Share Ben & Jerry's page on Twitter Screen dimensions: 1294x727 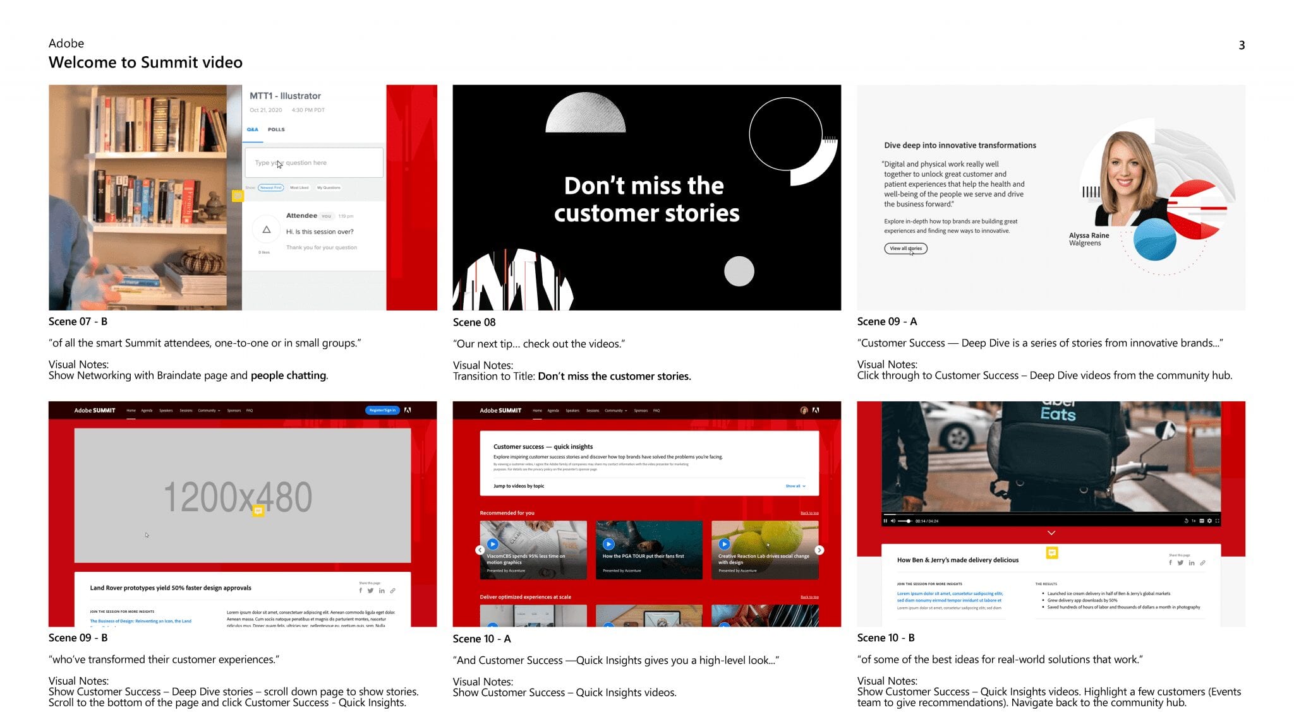(1180, 562)
